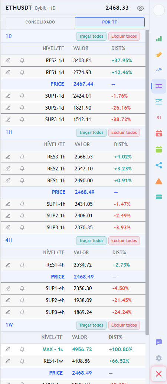Image resolution: width=167 pixels, height=384 pixels.
Task: Click the pencil icon for SUP2-1h
Action: 8,215
